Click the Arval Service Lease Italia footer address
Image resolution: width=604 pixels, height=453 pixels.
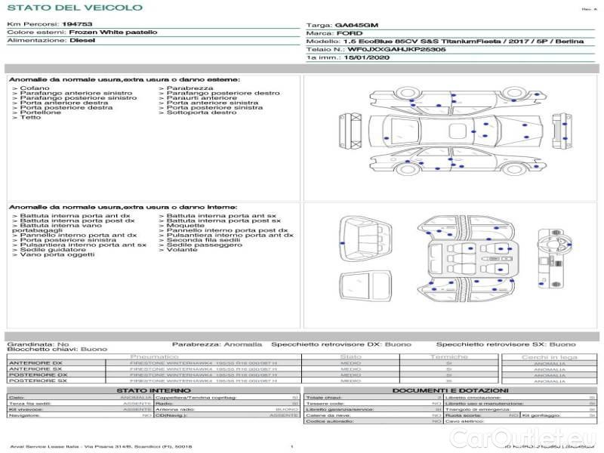pos(100,447)
